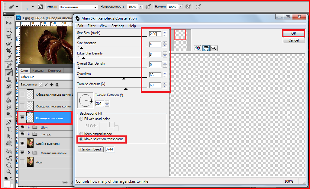This screenshot has width=310, height=189.
Task: Open the Режим blend mode dropdown
Action: point(78,7)
